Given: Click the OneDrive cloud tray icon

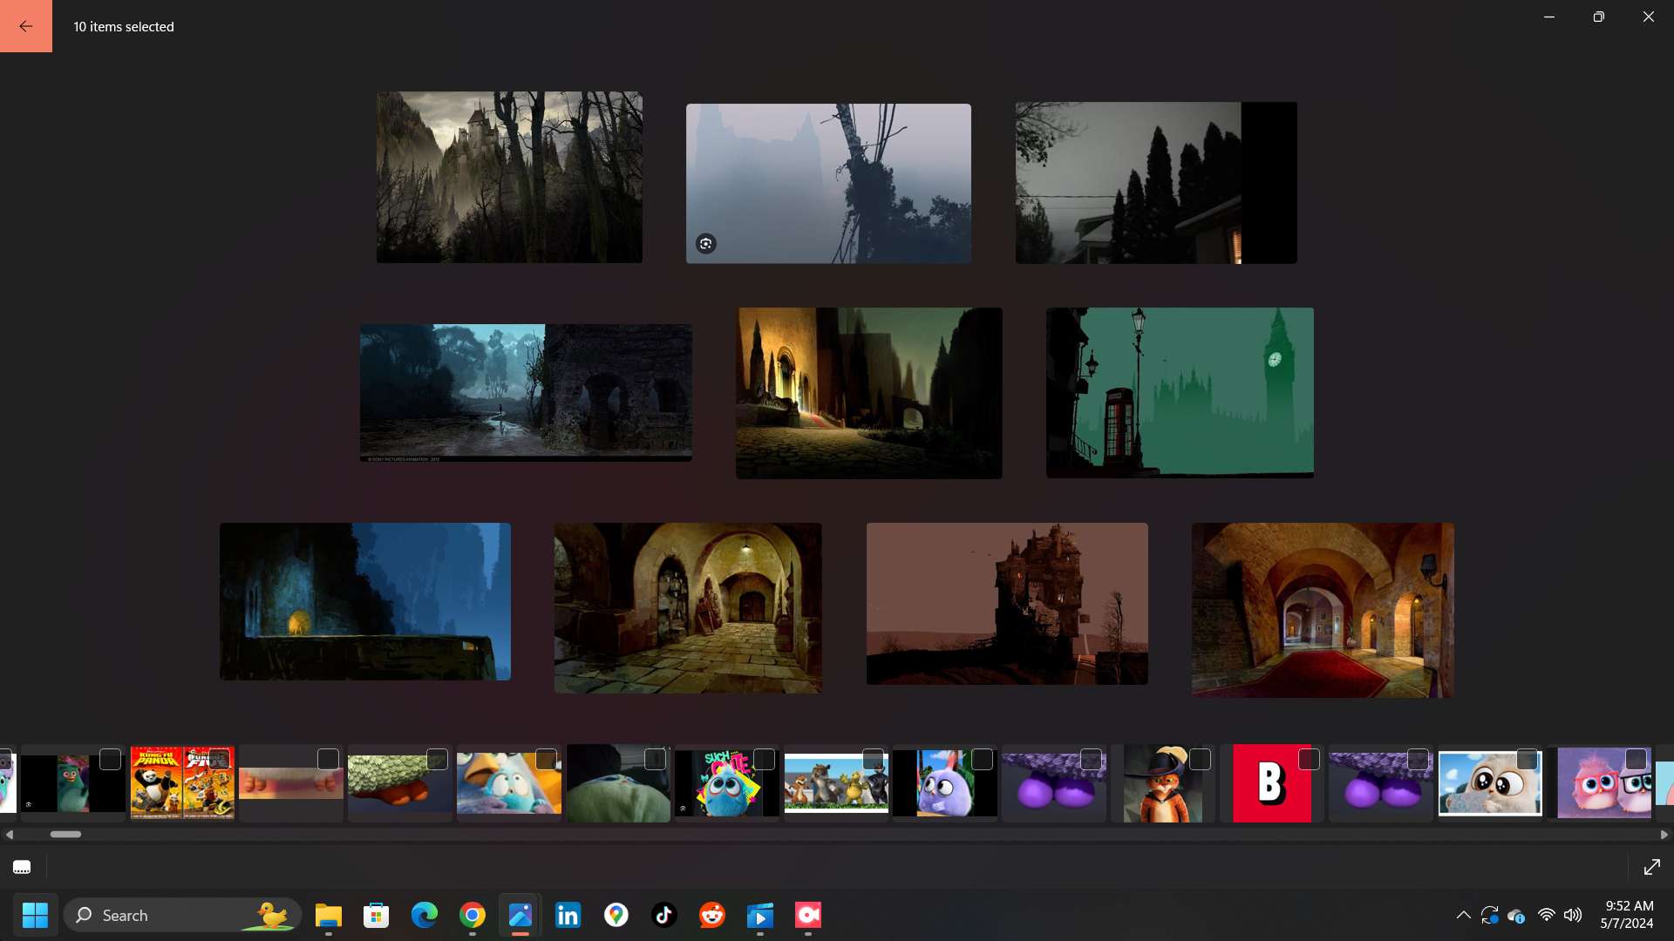Looking at the screenshot, I should click(x=1517, y=916).
